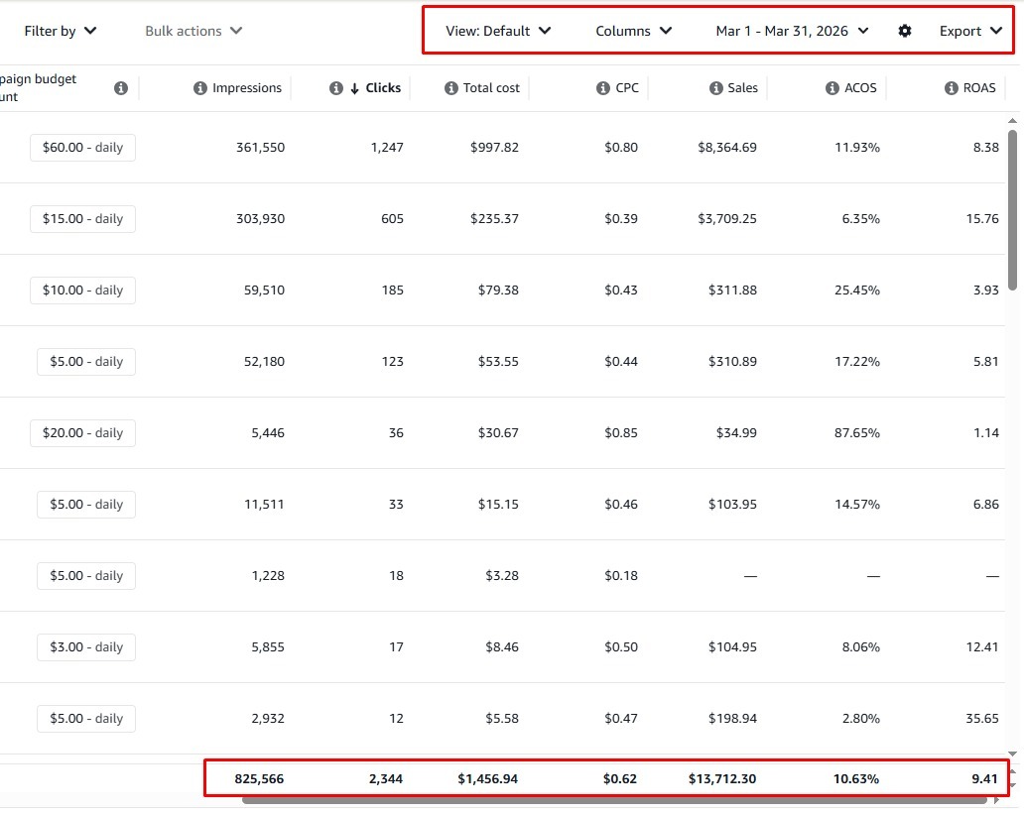1024x813 pixels.
Task: Select the $103.95 sales cell
Action: click(732, 505)
